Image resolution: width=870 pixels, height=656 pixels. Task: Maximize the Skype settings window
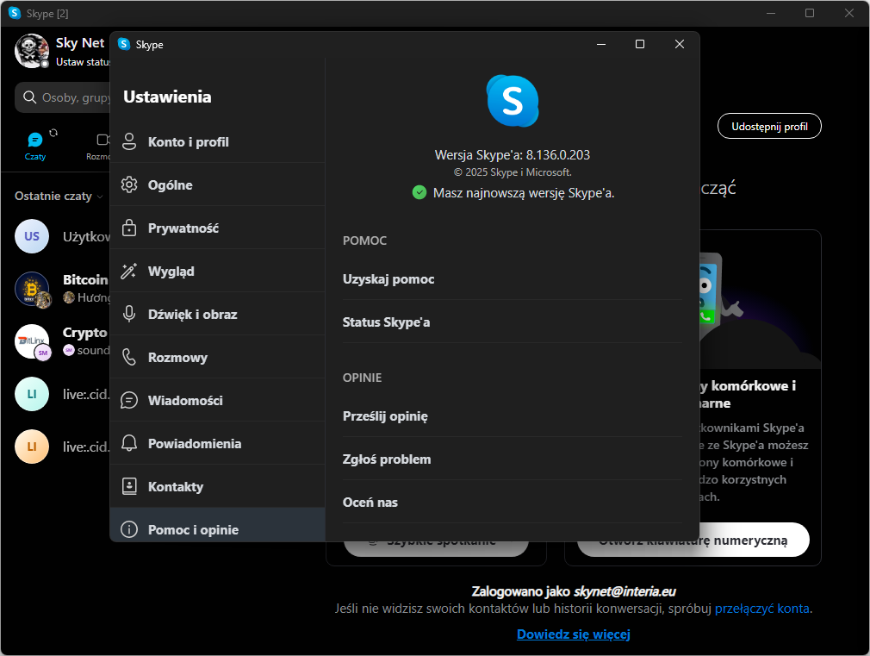(x=640, y=44)
